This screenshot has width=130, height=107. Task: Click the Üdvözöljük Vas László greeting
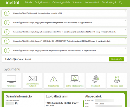coord(18,59)
